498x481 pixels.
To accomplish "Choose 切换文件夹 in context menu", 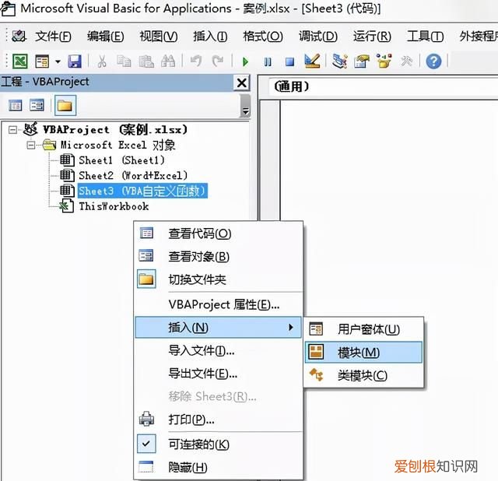I will pyautogui.click(x=218, y=279).
